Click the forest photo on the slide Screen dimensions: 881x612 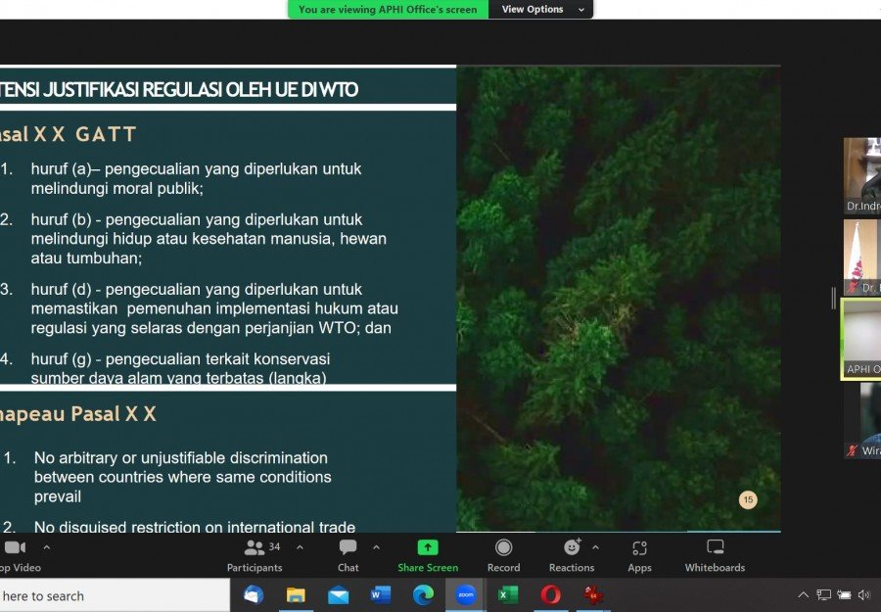coord(618,299)
